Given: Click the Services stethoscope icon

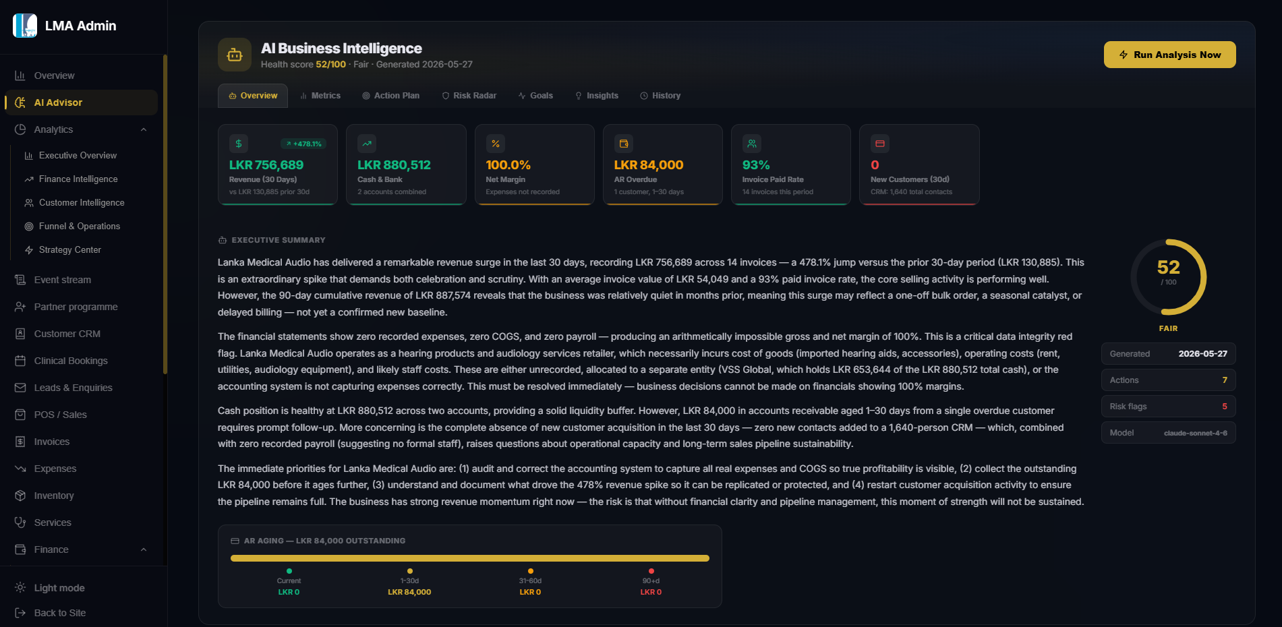Looking at the screenshot, I should [x=20, y=522].
